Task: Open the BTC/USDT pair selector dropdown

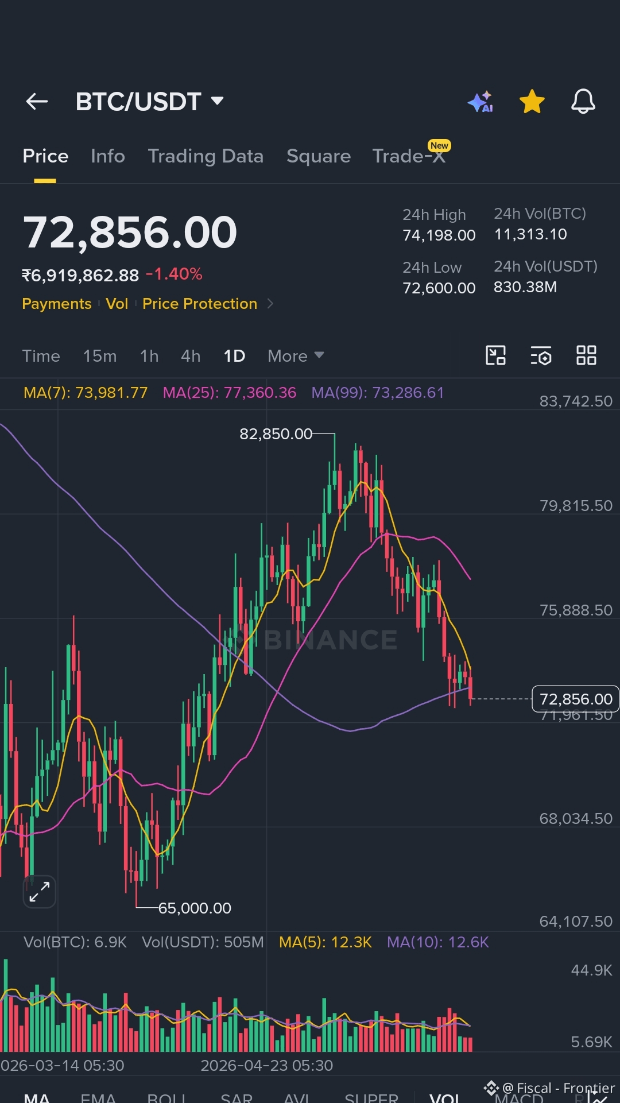Action: 150,102
